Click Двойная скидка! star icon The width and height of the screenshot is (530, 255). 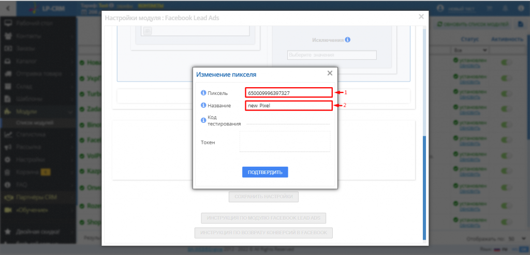[8, 232]
